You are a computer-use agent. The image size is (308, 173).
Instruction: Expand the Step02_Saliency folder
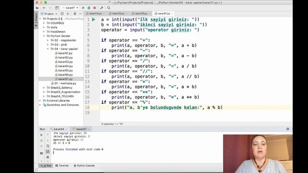coord(44,87)
